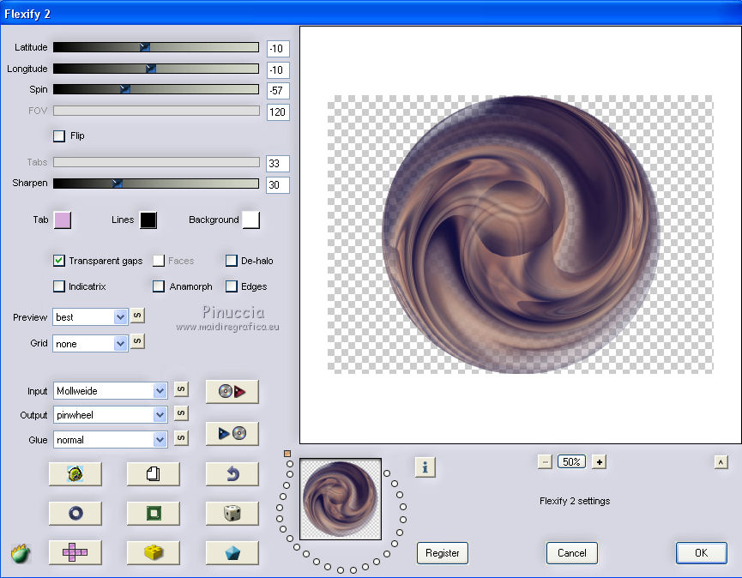The image size is (742, 578).
Task: Click the caret collapse button at right
Action: pyautogui.click(x=721, y=462)
